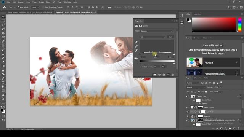Screen dimensions: 244x137
Task: Select the Pen tool
Action: tap(3, 78)
